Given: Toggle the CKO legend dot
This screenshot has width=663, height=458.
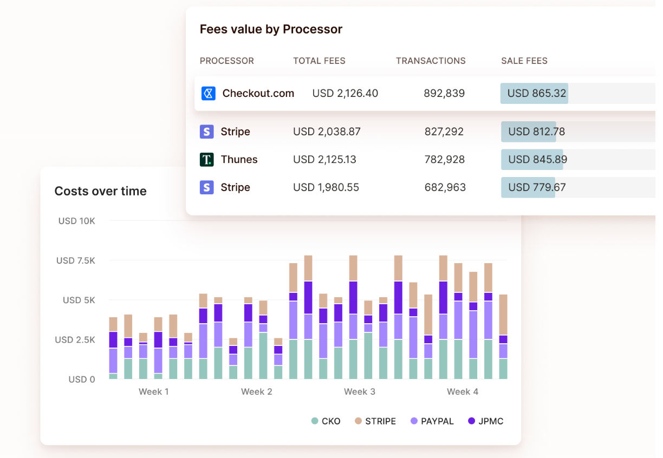Looking at the screenshot, I should pyautogui.click(x=314, y=421).
